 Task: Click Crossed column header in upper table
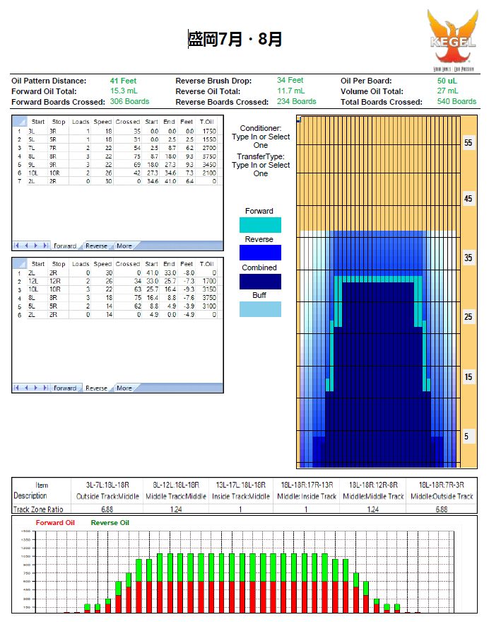(x=128, y=122)
